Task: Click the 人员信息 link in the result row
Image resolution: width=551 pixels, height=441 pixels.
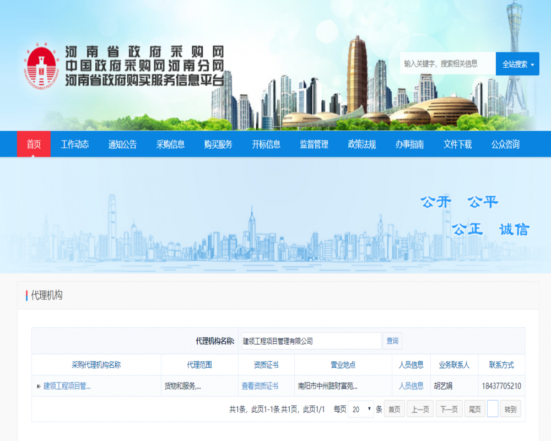Action: click(411, 386)
